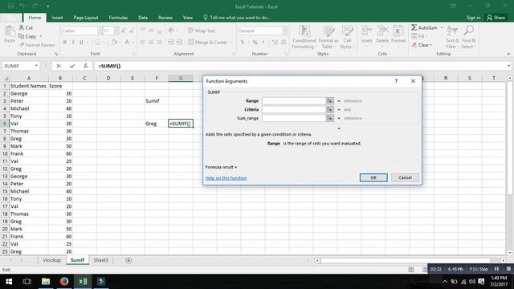The image size is (514, 289).
Task: Click into the Sum_range input field
Action: (x=294, y=118)
